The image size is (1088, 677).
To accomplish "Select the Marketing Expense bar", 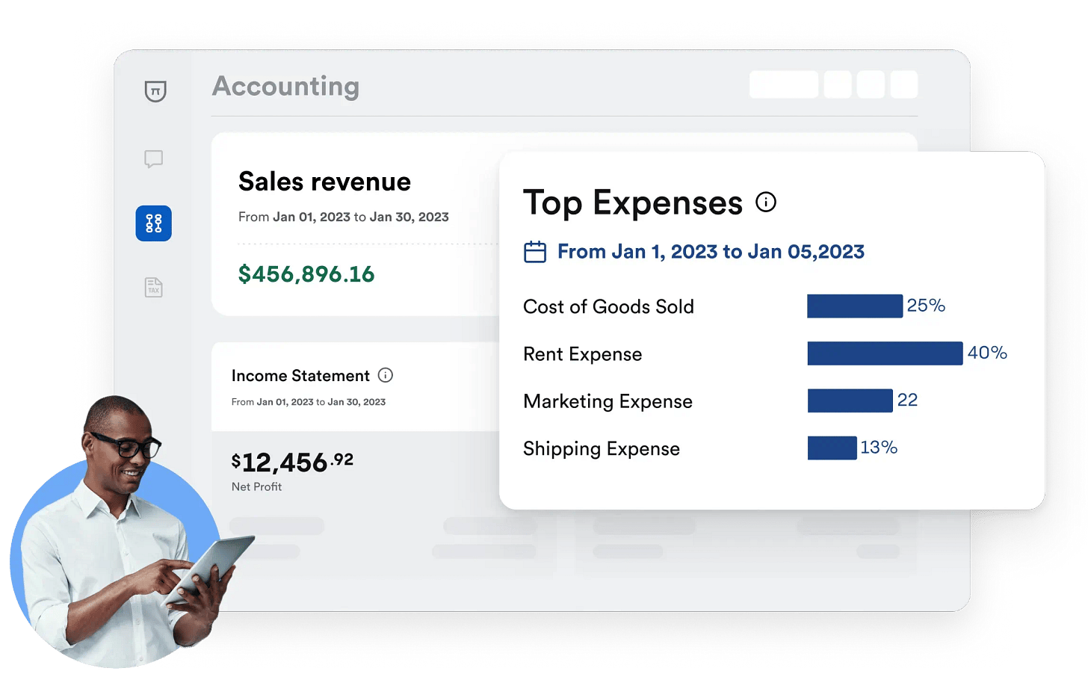I will [850, 401].
